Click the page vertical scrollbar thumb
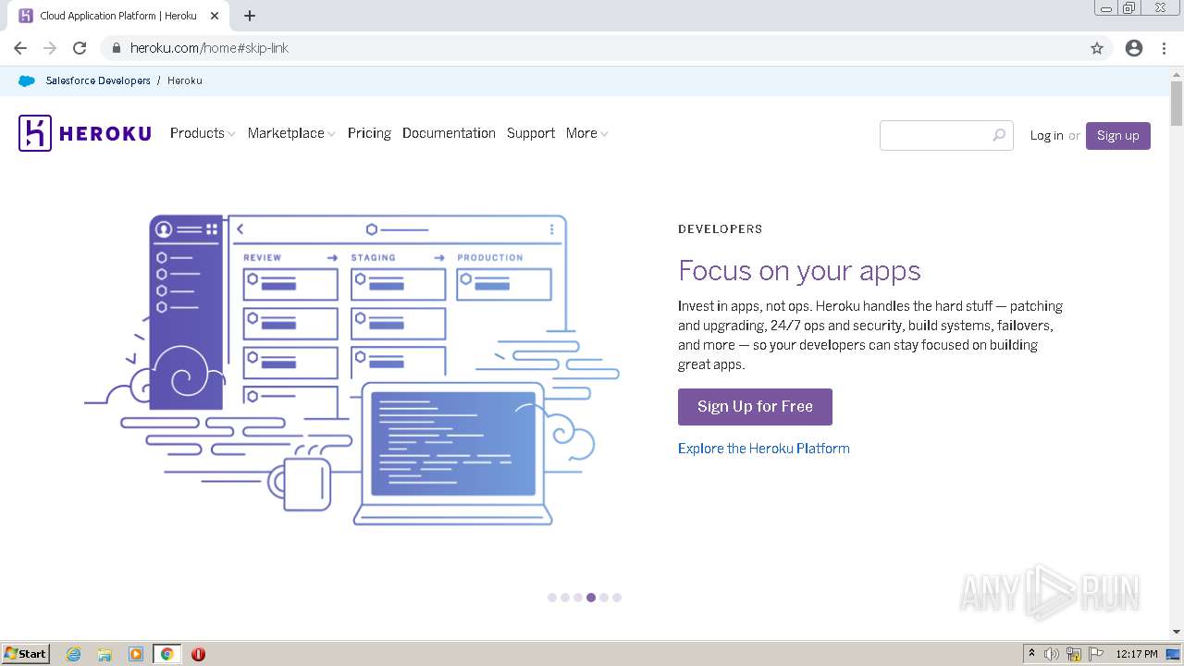Screen dimensions: 1184x666 click(x=1177, y=103)
